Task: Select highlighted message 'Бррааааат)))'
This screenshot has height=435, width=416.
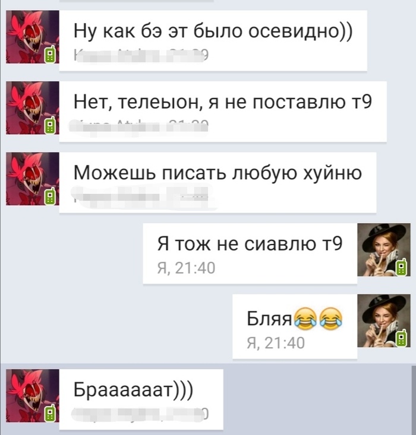Action: [x=141, y=399]
